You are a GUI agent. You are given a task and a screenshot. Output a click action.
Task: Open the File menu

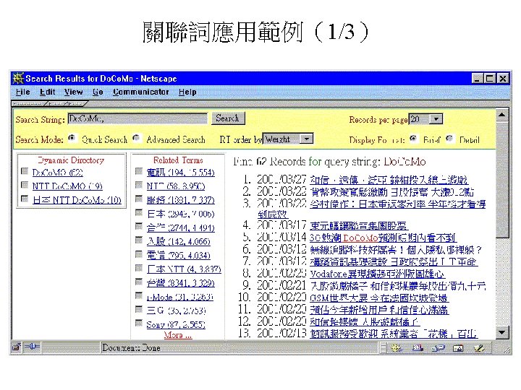point(23,92)
